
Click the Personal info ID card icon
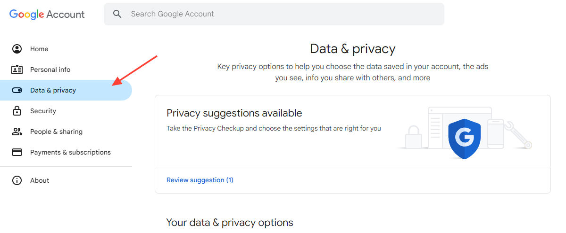pos(17,70)
